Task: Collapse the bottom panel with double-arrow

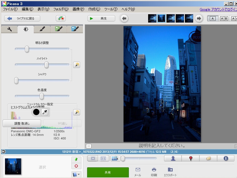Action: coord(3,152)
